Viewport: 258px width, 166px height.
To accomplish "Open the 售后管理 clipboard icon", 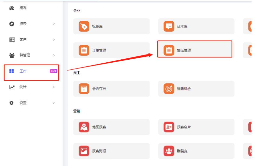I will (x=169, y=50).
